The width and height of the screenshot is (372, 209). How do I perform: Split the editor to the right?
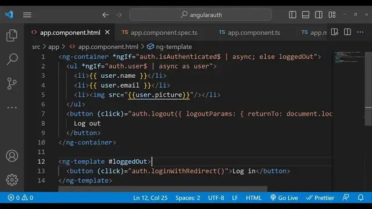pyautogui.click(x=348, y=32)
